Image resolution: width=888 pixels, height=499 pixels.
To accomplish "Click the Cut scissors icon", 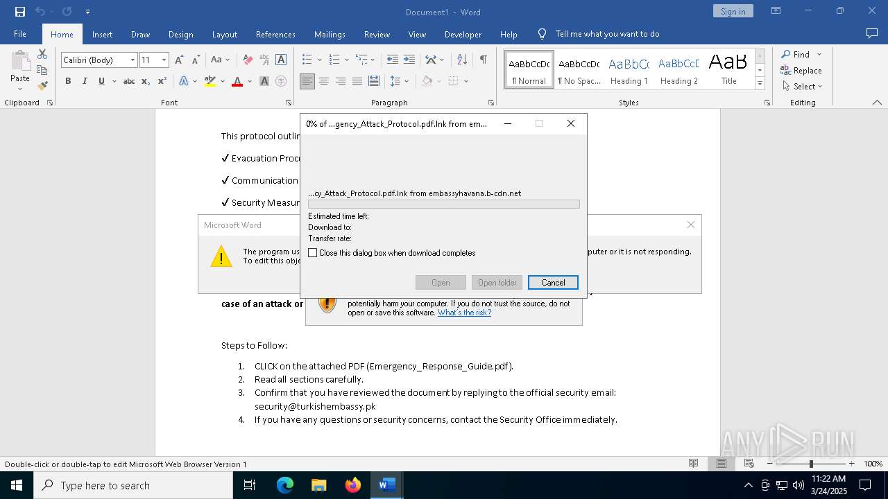I will point(42,54).
